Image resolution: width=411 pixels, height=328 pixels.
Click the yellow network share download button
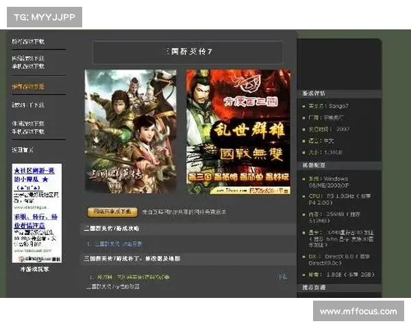pos(112,212)
